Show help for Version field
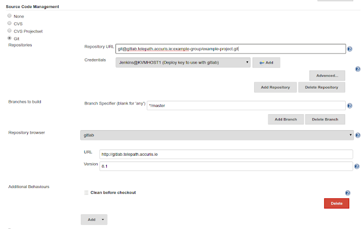The image size is (364, 229). pos(357,166)
